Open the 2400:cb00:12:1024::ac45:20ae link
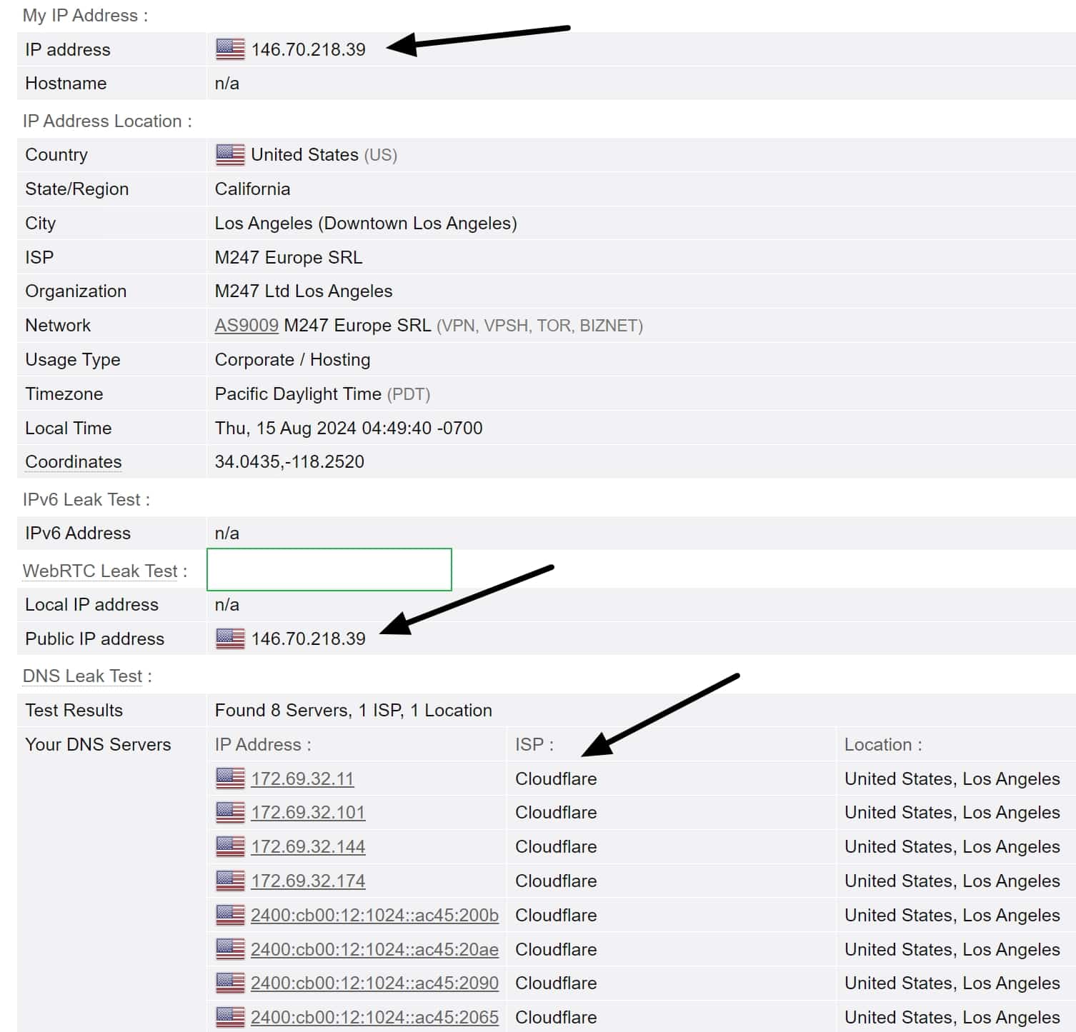 click(x=374, y=949)
